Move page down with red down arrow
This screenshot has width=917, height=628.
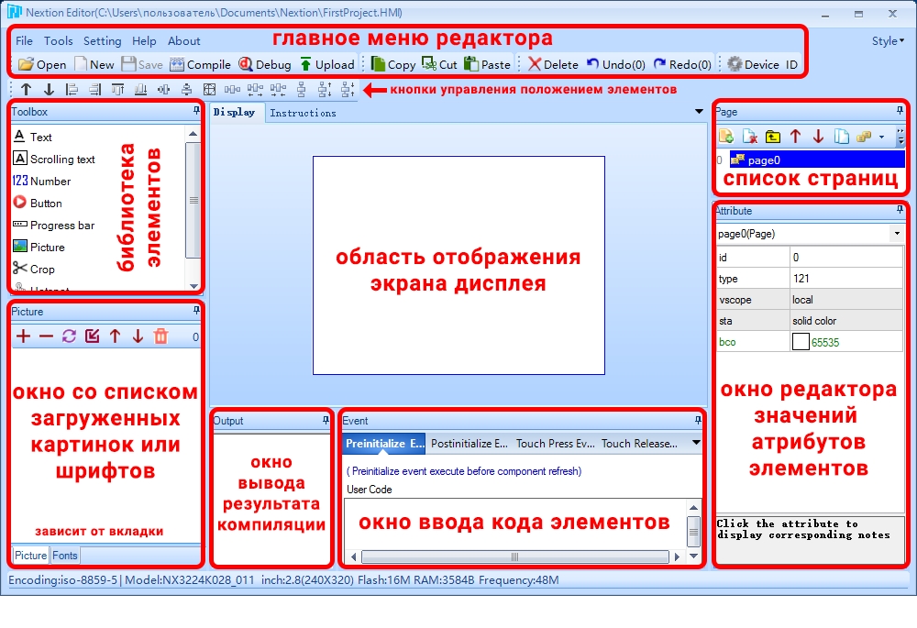pyautogui.click(x=818, y=137)
